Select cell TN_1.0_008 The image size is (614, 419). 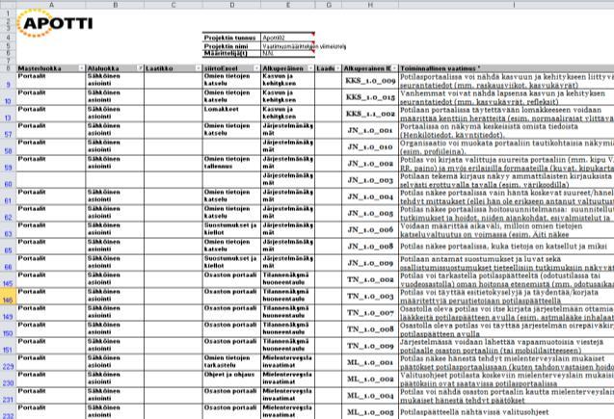click(x=370, y=329)
